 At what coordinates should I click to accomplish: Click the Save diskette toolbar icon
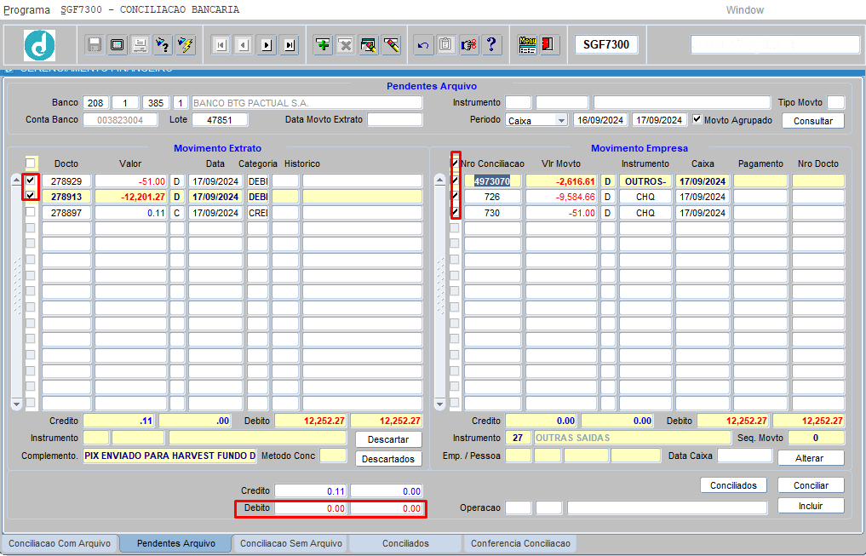[x=95, y=45]
